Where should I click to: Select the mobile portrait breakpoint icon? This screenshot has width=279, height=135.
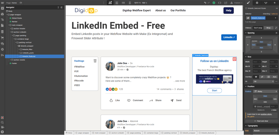click(130, 3)
